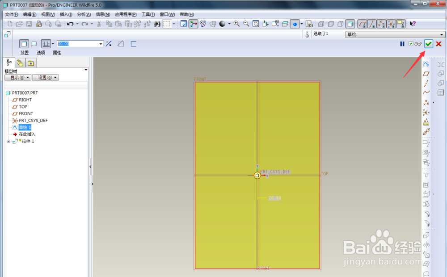Cancel the feature with the red X
The width and height of the screenshot is (447, 277).
pos(439,44)
